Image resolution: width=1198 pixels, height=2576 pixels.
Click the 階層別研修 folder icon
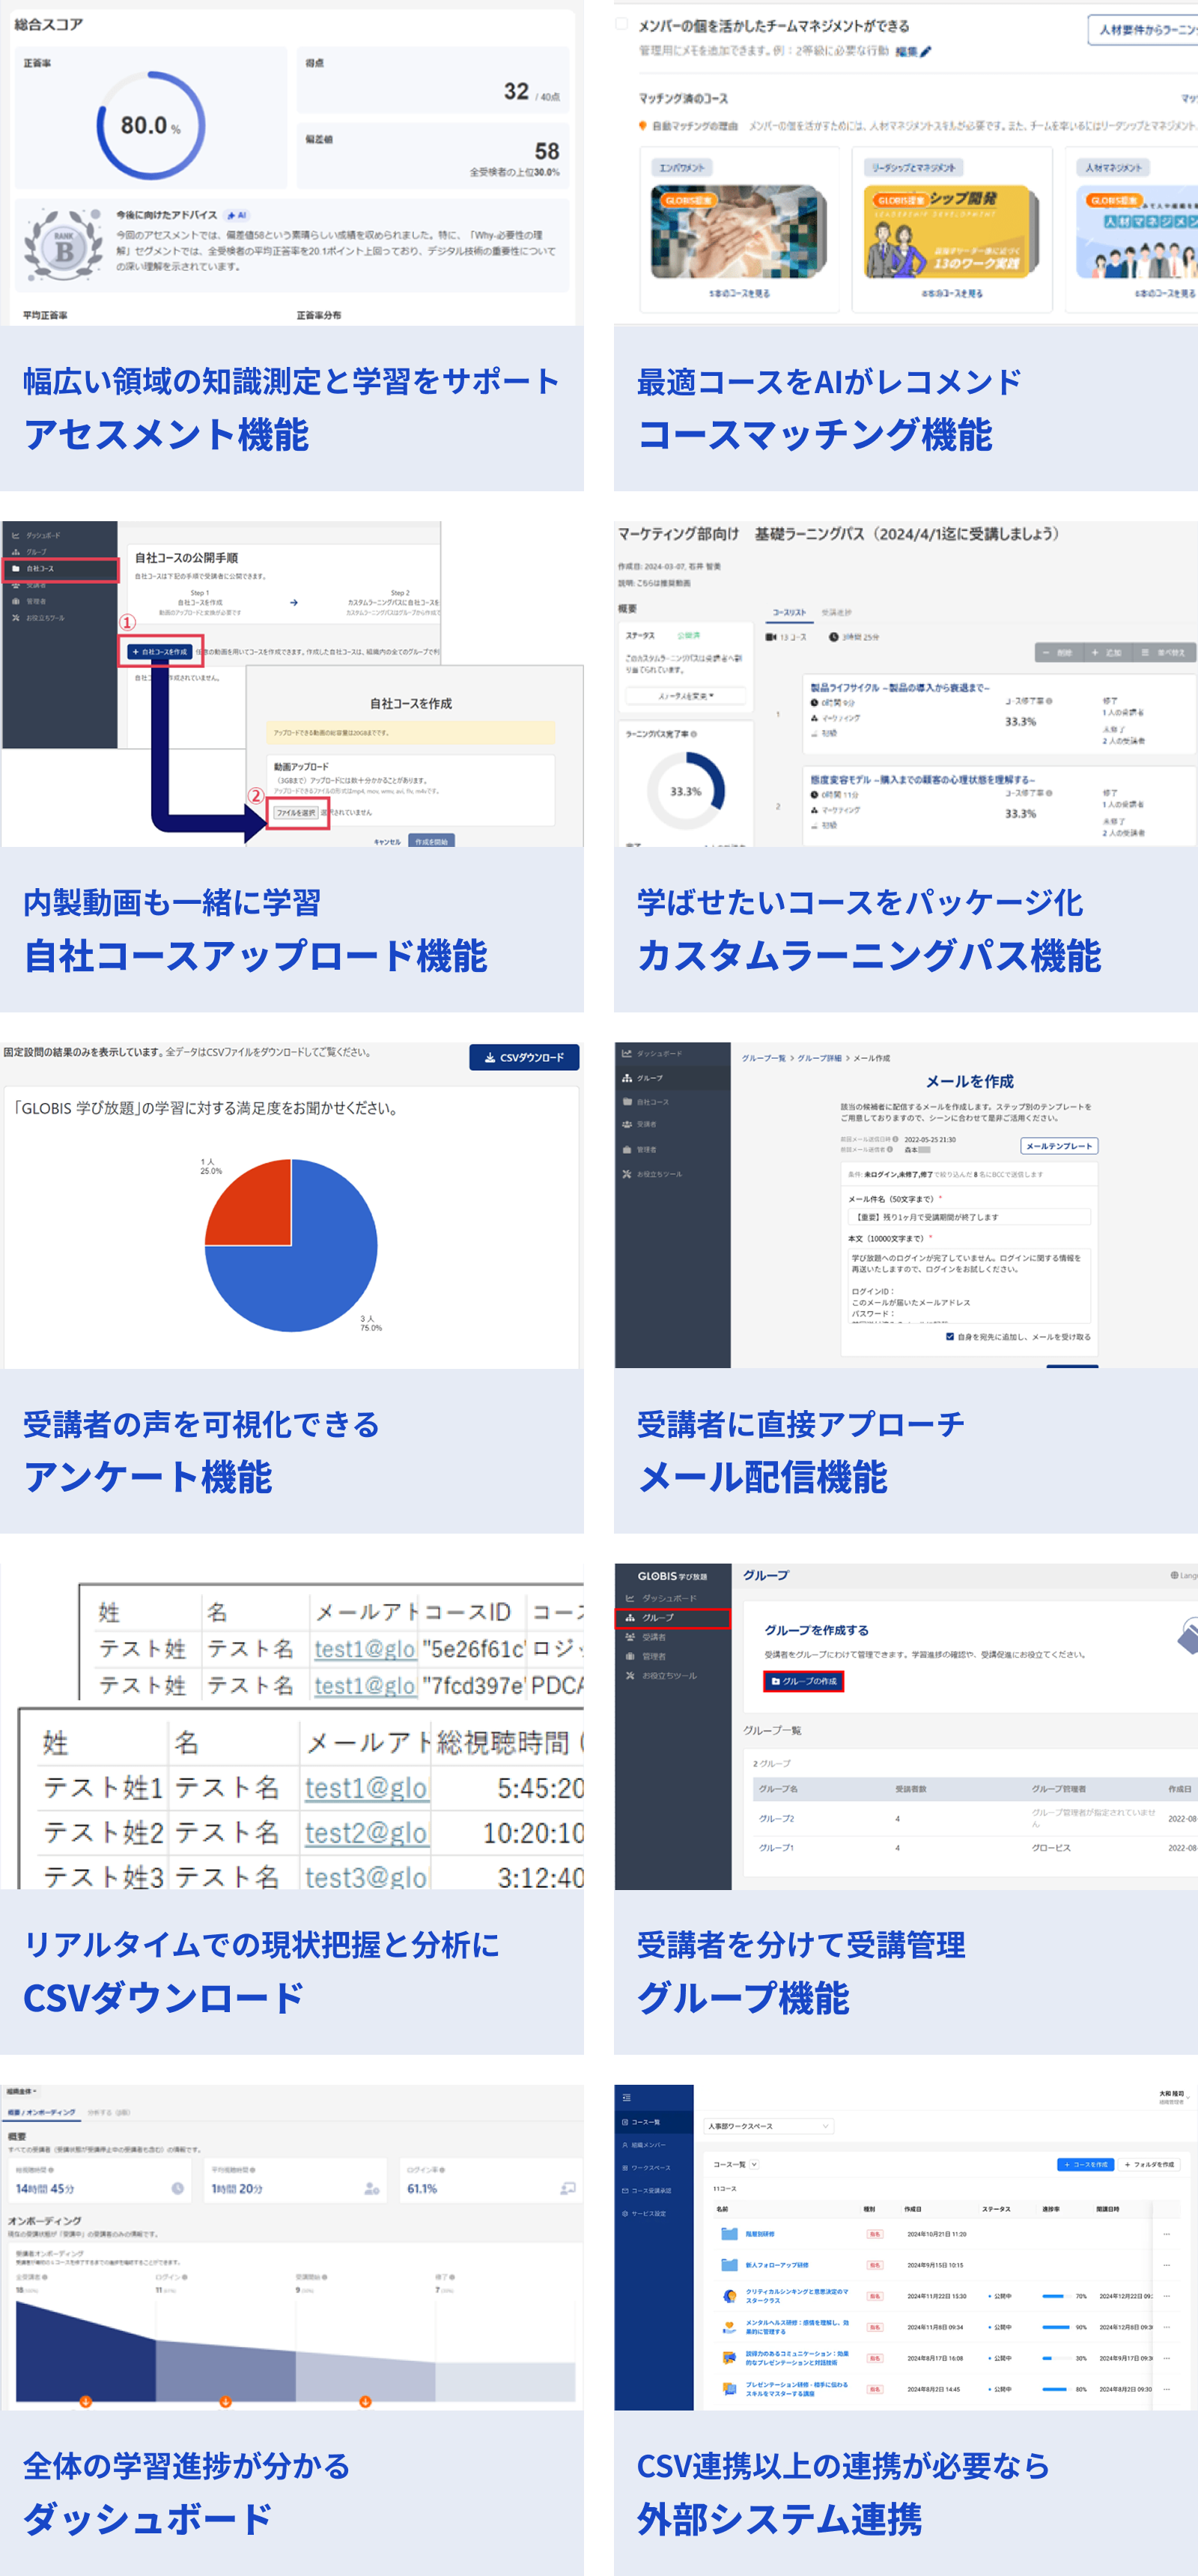pos(729,2233)
